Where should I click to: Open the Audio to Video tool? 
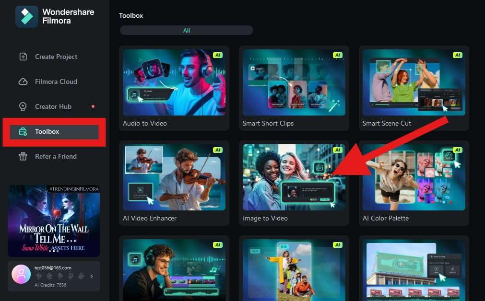pos(174,88)
